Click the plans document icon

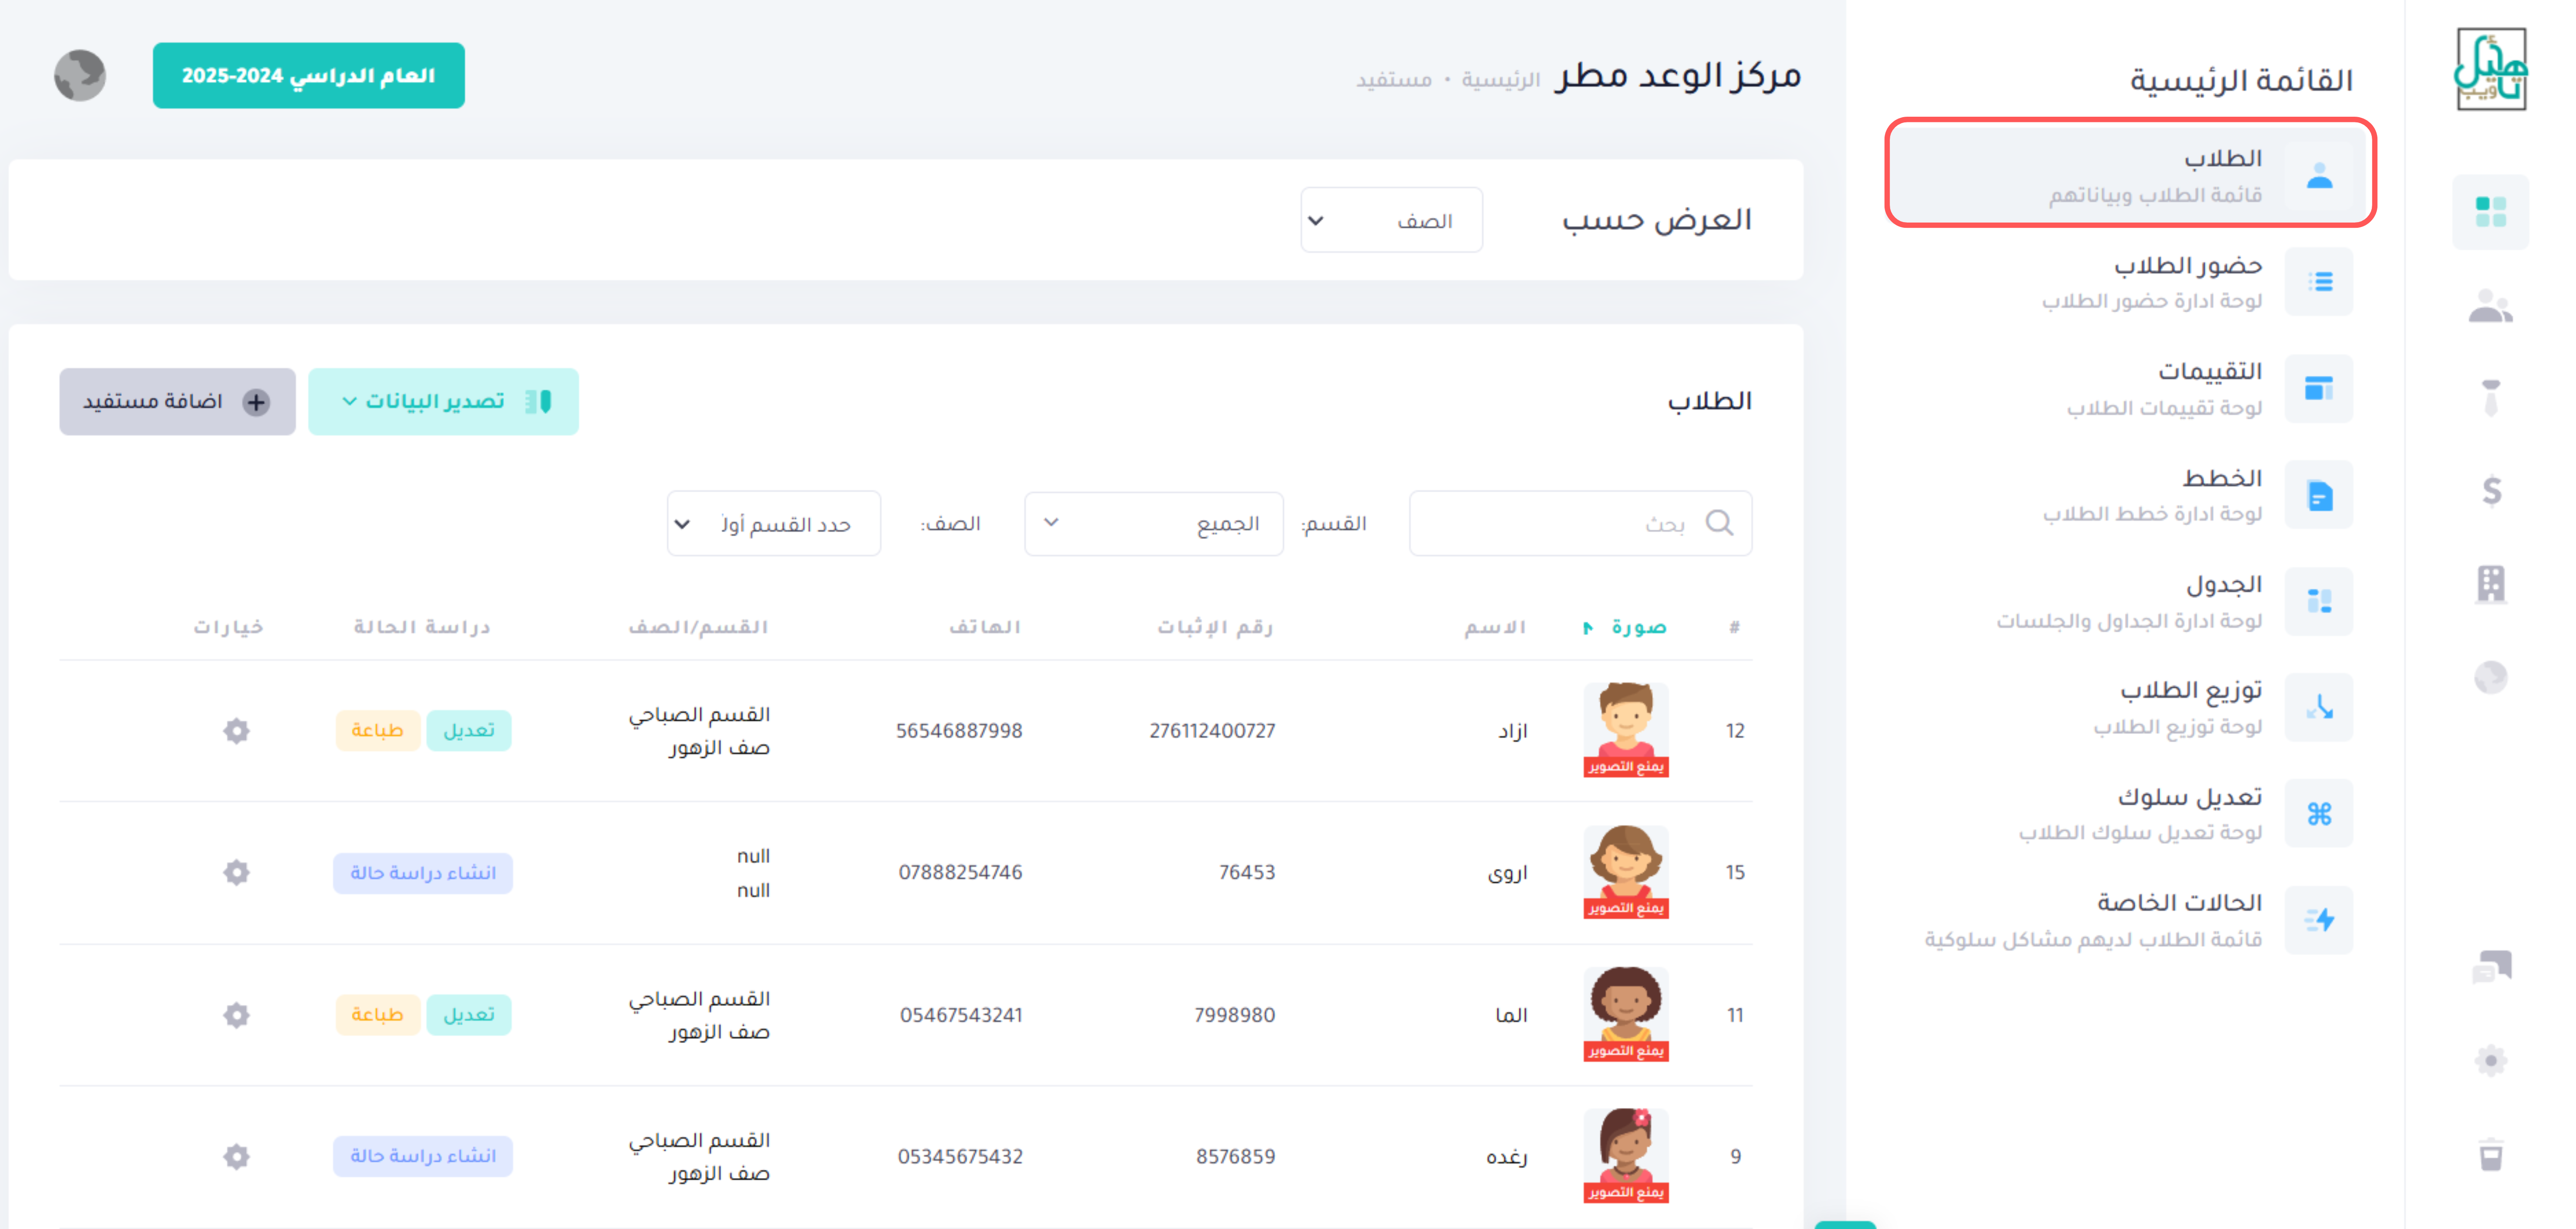(2319, 495)
